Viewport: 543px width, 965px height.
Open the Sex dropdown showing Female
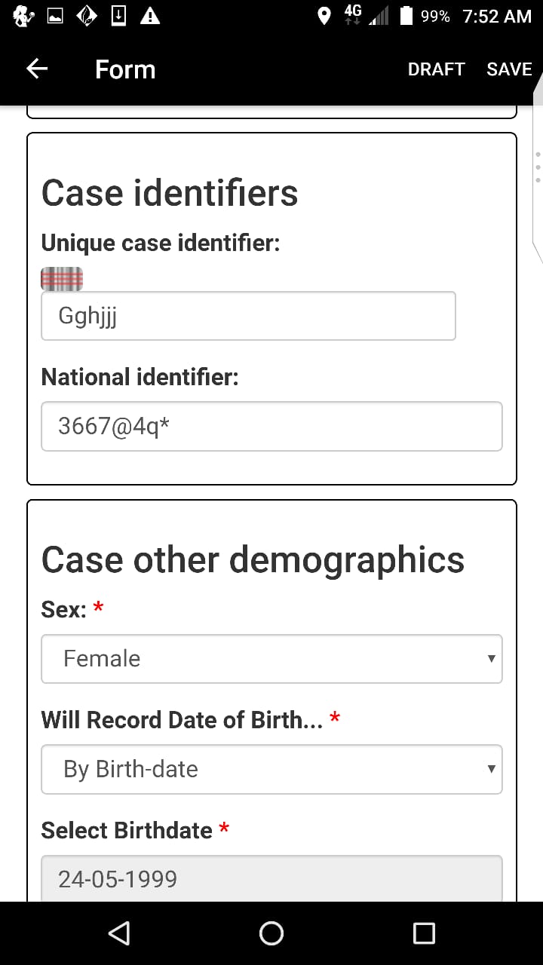pos(271,659)
